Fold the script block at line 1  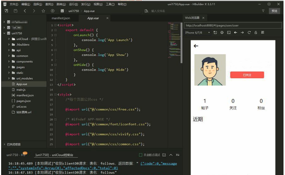55,25
